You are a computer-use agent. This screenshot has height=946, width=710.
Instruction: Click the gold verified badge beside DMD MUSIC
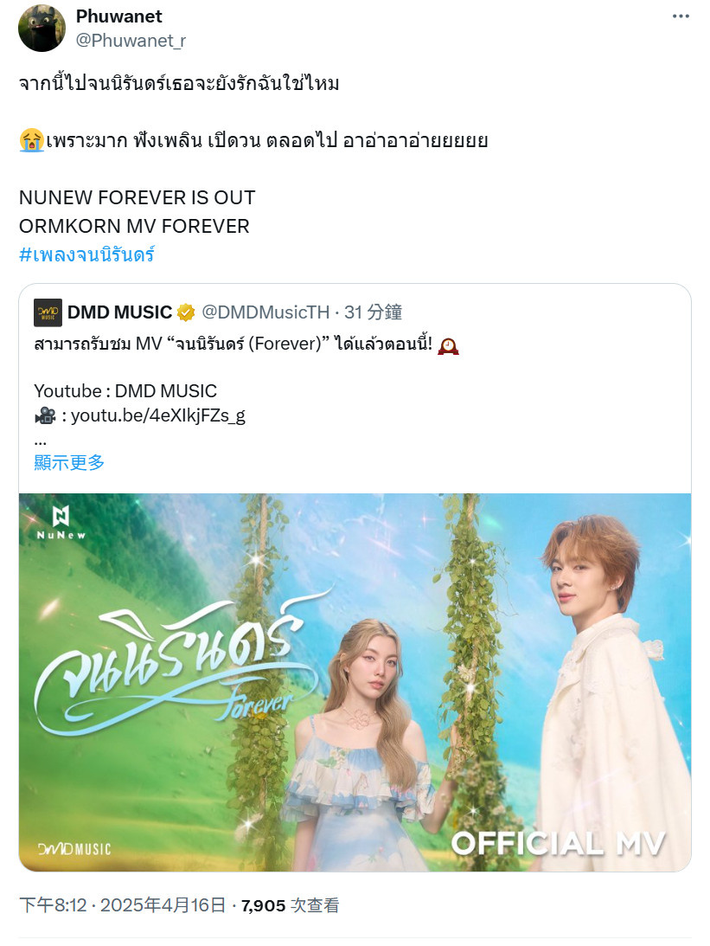coord(186,312)
